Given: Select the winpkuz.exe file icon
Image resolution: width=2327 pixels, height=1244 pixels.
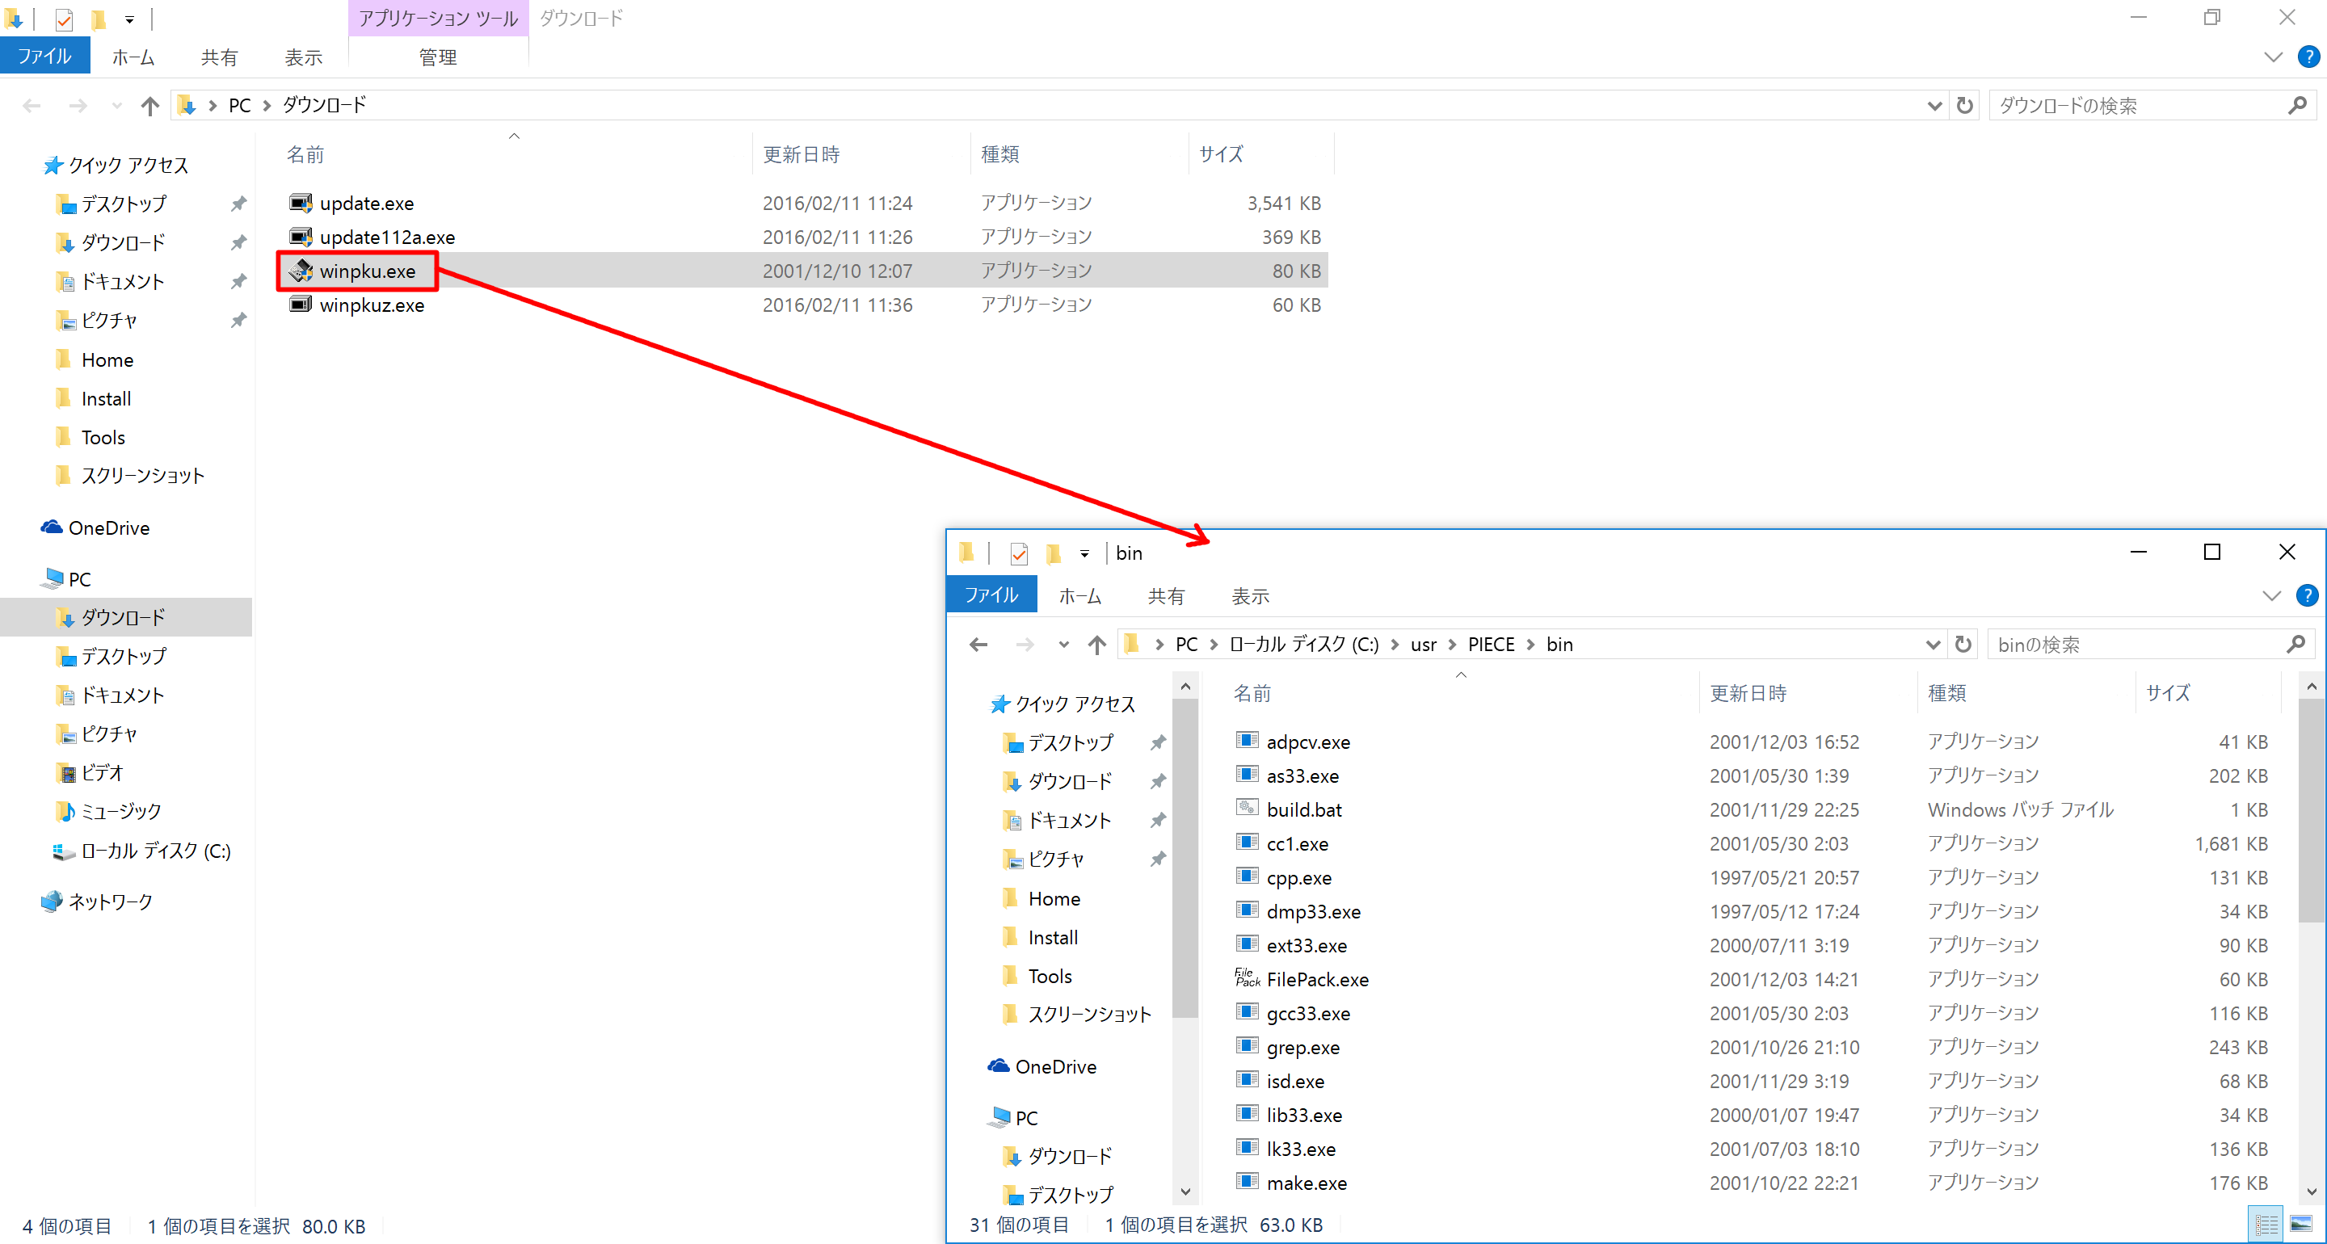Looking at the screenshot, I should pyautogui.click(x=301, y=305).
